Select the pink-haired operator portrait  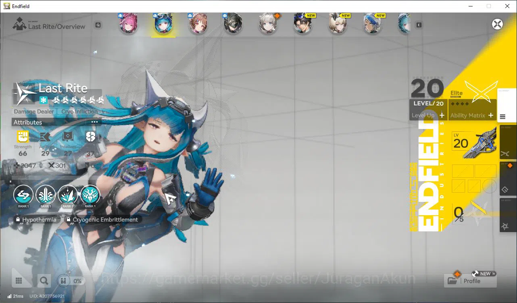pos(128,24)
